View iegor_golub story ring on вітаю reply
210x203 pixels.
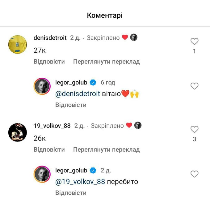[x=42, y=86]
